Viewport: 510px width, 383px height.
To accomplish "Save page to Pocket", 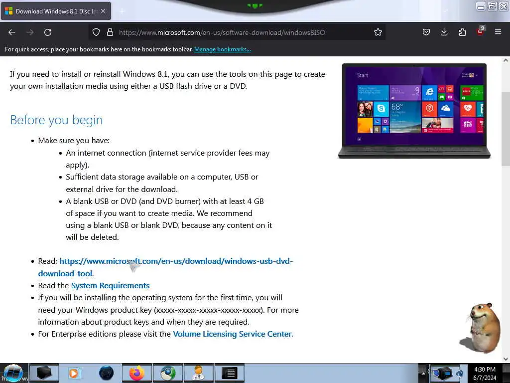I will 426,32.
